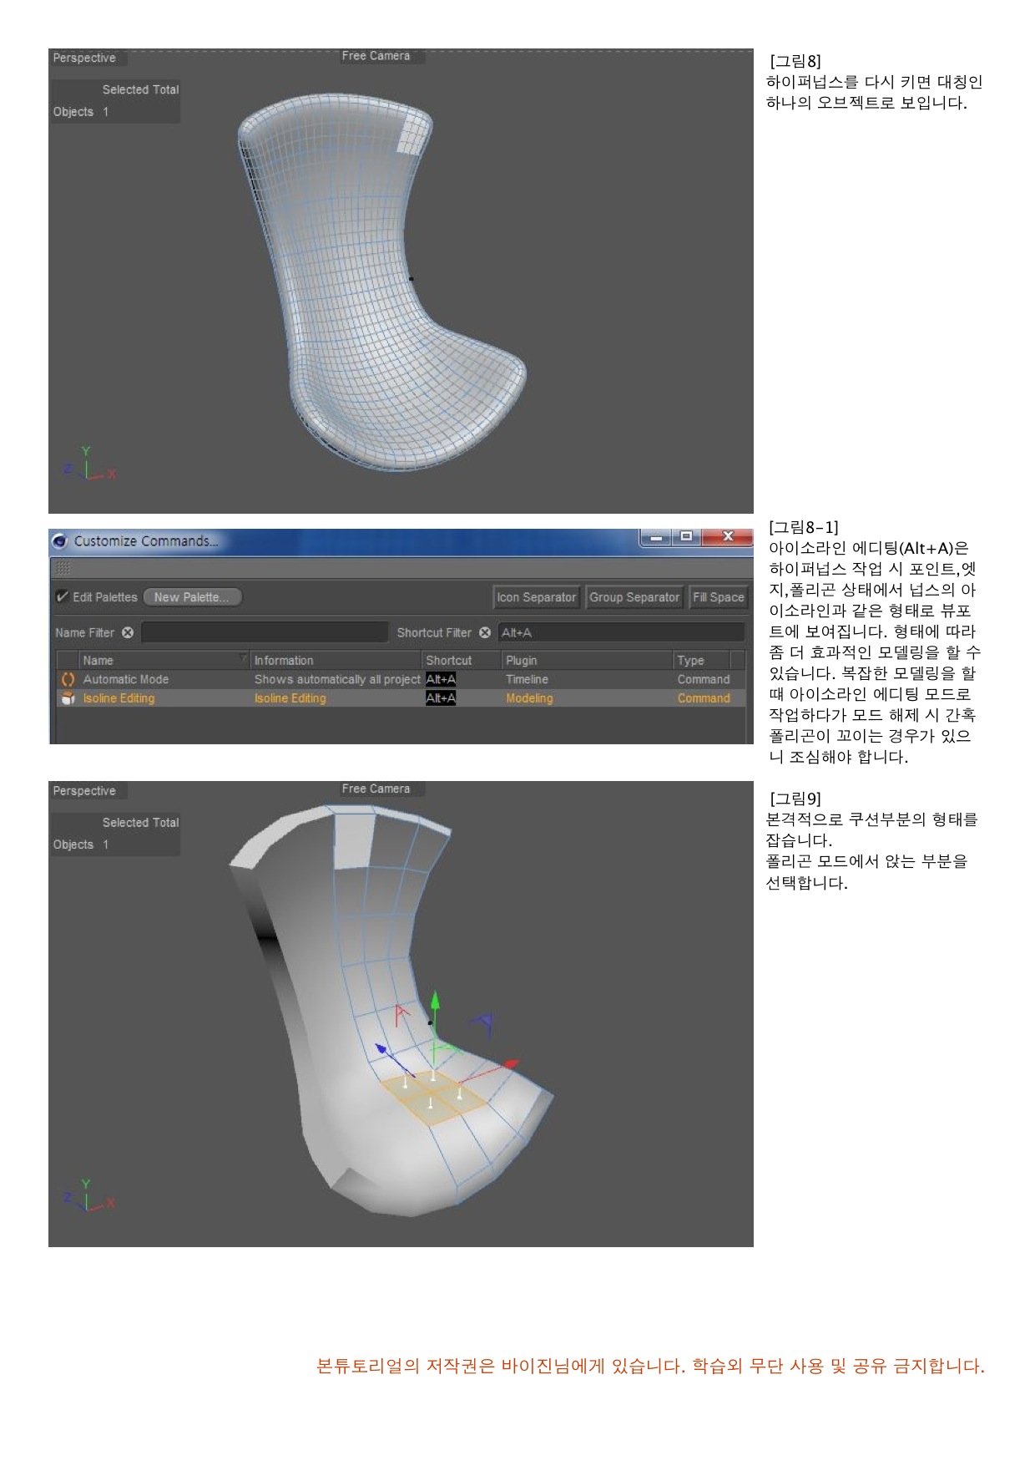Click the Isoline Editing command icon
Viewport: 1035px width, 1466px height.
(x=68, y=698)
